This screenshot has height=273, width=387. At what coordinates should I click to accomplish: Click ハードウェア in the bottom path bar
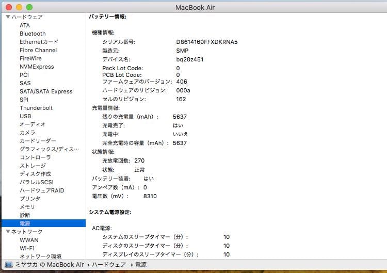[x=109, y=265]
